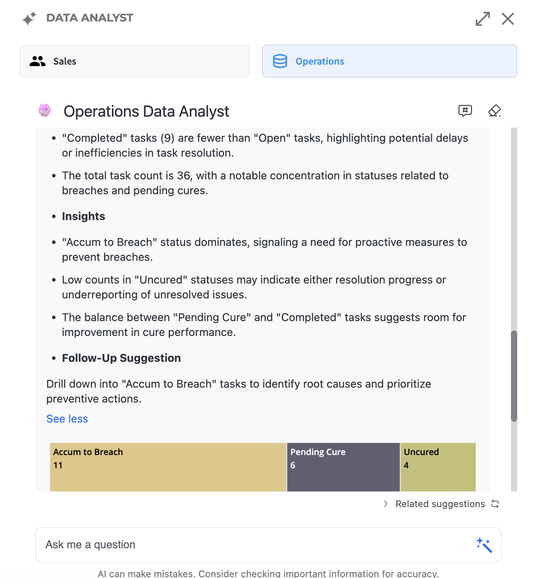Click the Pending Cure treemap block
Screen dimensions: 536x578
coord(343,467)
